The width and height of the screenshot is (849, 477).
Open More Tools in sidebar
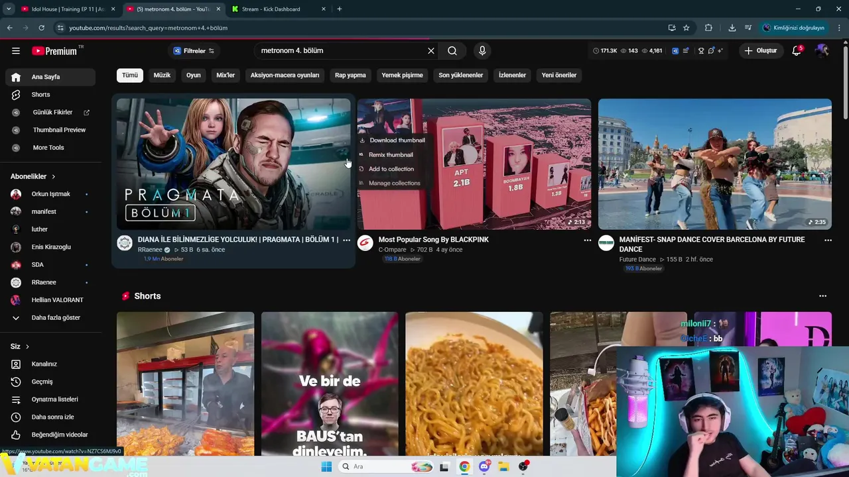50,148
